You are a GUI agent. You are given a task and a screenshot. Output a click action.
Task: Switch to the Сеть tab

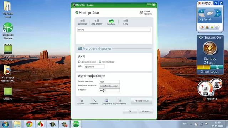(x=125, y=22)
